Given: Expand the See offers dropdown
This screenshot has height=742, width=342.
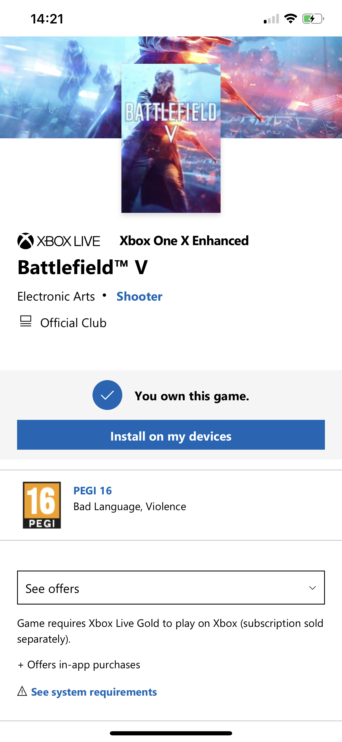Looking at the screenshot, I should point(171,588).
